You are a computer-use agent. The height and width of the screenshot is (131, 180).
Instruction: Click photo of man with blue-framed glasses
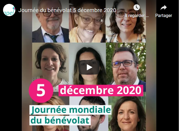pyautogui.click(x=126, y=64)
